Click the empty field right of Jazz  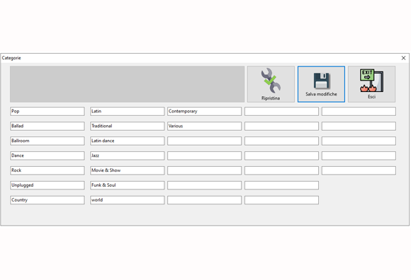(x=205, y=156)
